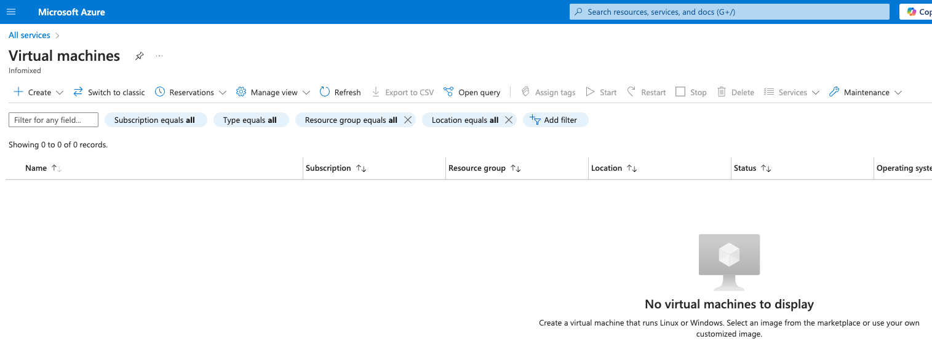Sort by Status column arrows
The width and height of the screenshot is (932, 344).
766,168
